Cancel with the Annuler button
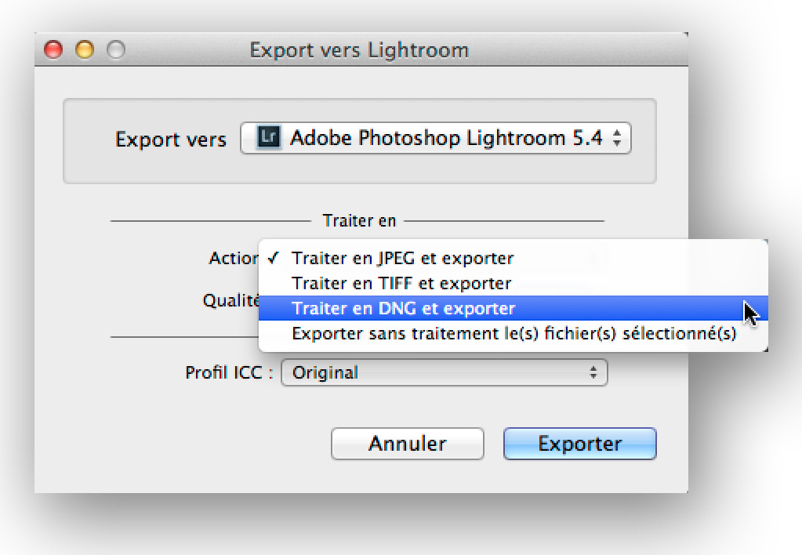Viewport: 802px width, 555px height. 407,444
